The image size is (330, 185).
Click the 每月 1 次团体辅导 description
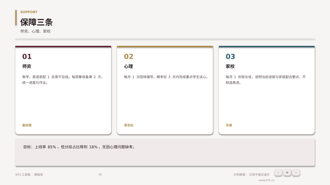pos(166,77)
